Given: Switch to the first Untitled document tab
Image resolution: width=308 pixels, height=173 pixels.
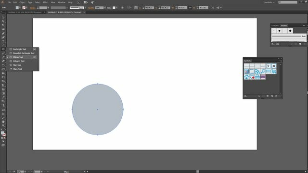Looking at the screenshot, I should pyautogui.click(x=25, y=12).
